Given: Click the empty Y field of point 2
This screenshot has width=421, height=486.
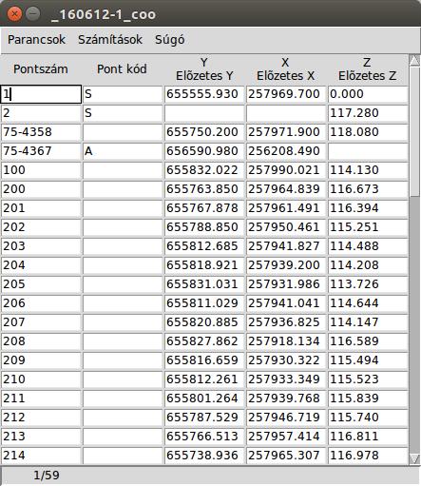Looking at the screenshot, I should coord(204,113).
